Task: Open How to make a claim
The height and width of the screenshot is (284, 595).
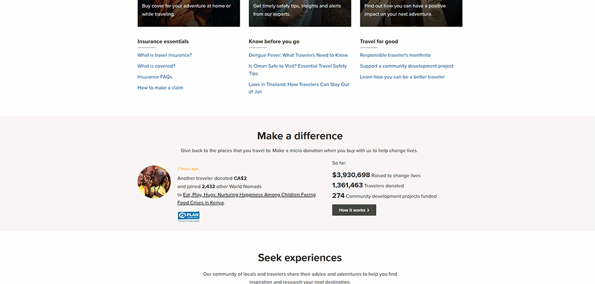Action: 160,88
